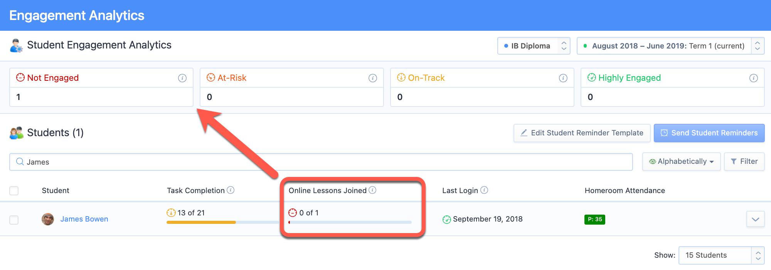The width and height of the screenshot is (771, 270).
Task: Open the Alphabetically sort dropdown
Action: coord(682,162)
